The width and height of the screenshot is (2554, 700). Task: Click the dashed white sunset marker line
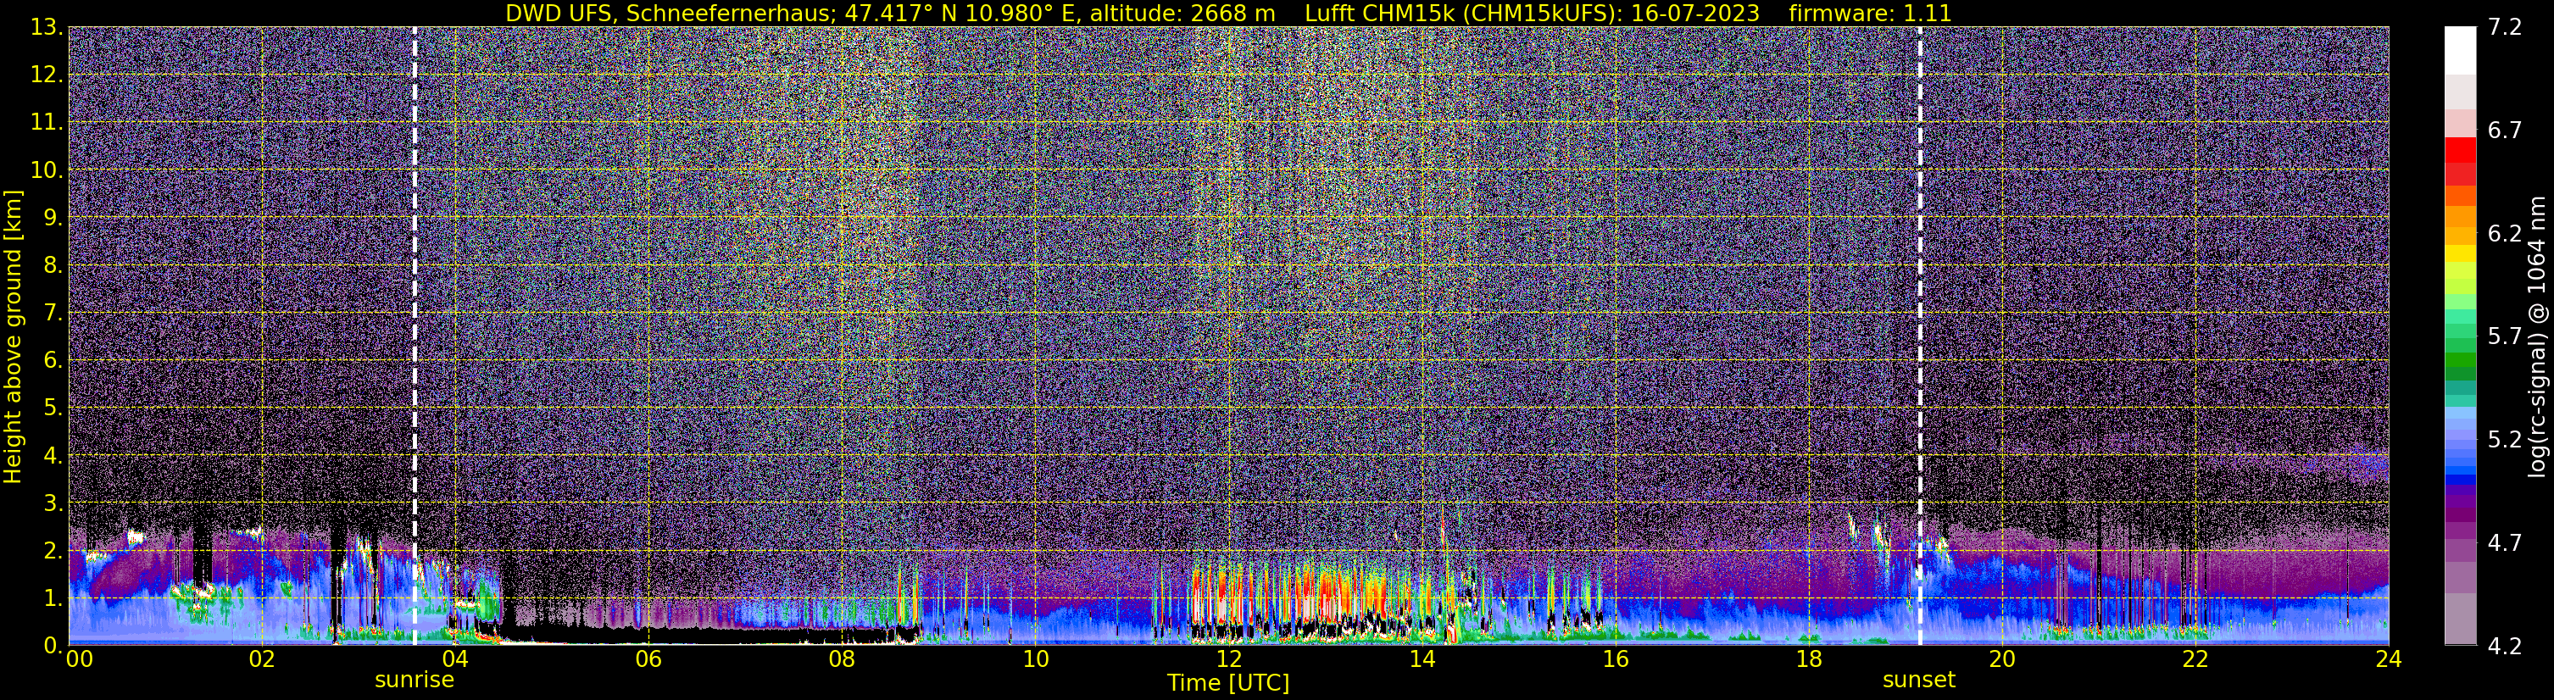[1921, 336]
